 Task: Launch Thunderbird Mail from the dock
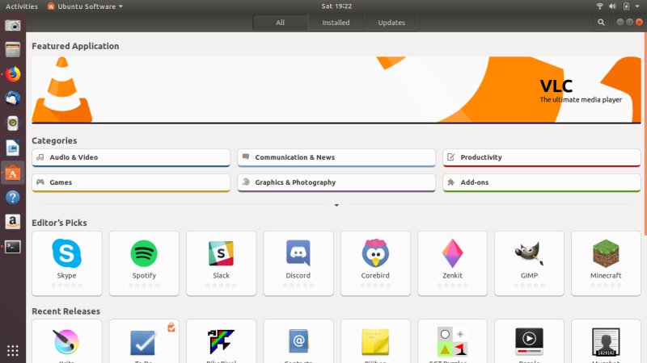click(x=13, y=98)
